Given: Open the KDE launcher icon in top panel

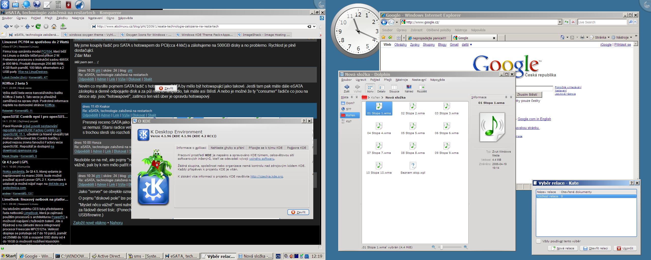Looking at the screenshot, I should point(5,5).
